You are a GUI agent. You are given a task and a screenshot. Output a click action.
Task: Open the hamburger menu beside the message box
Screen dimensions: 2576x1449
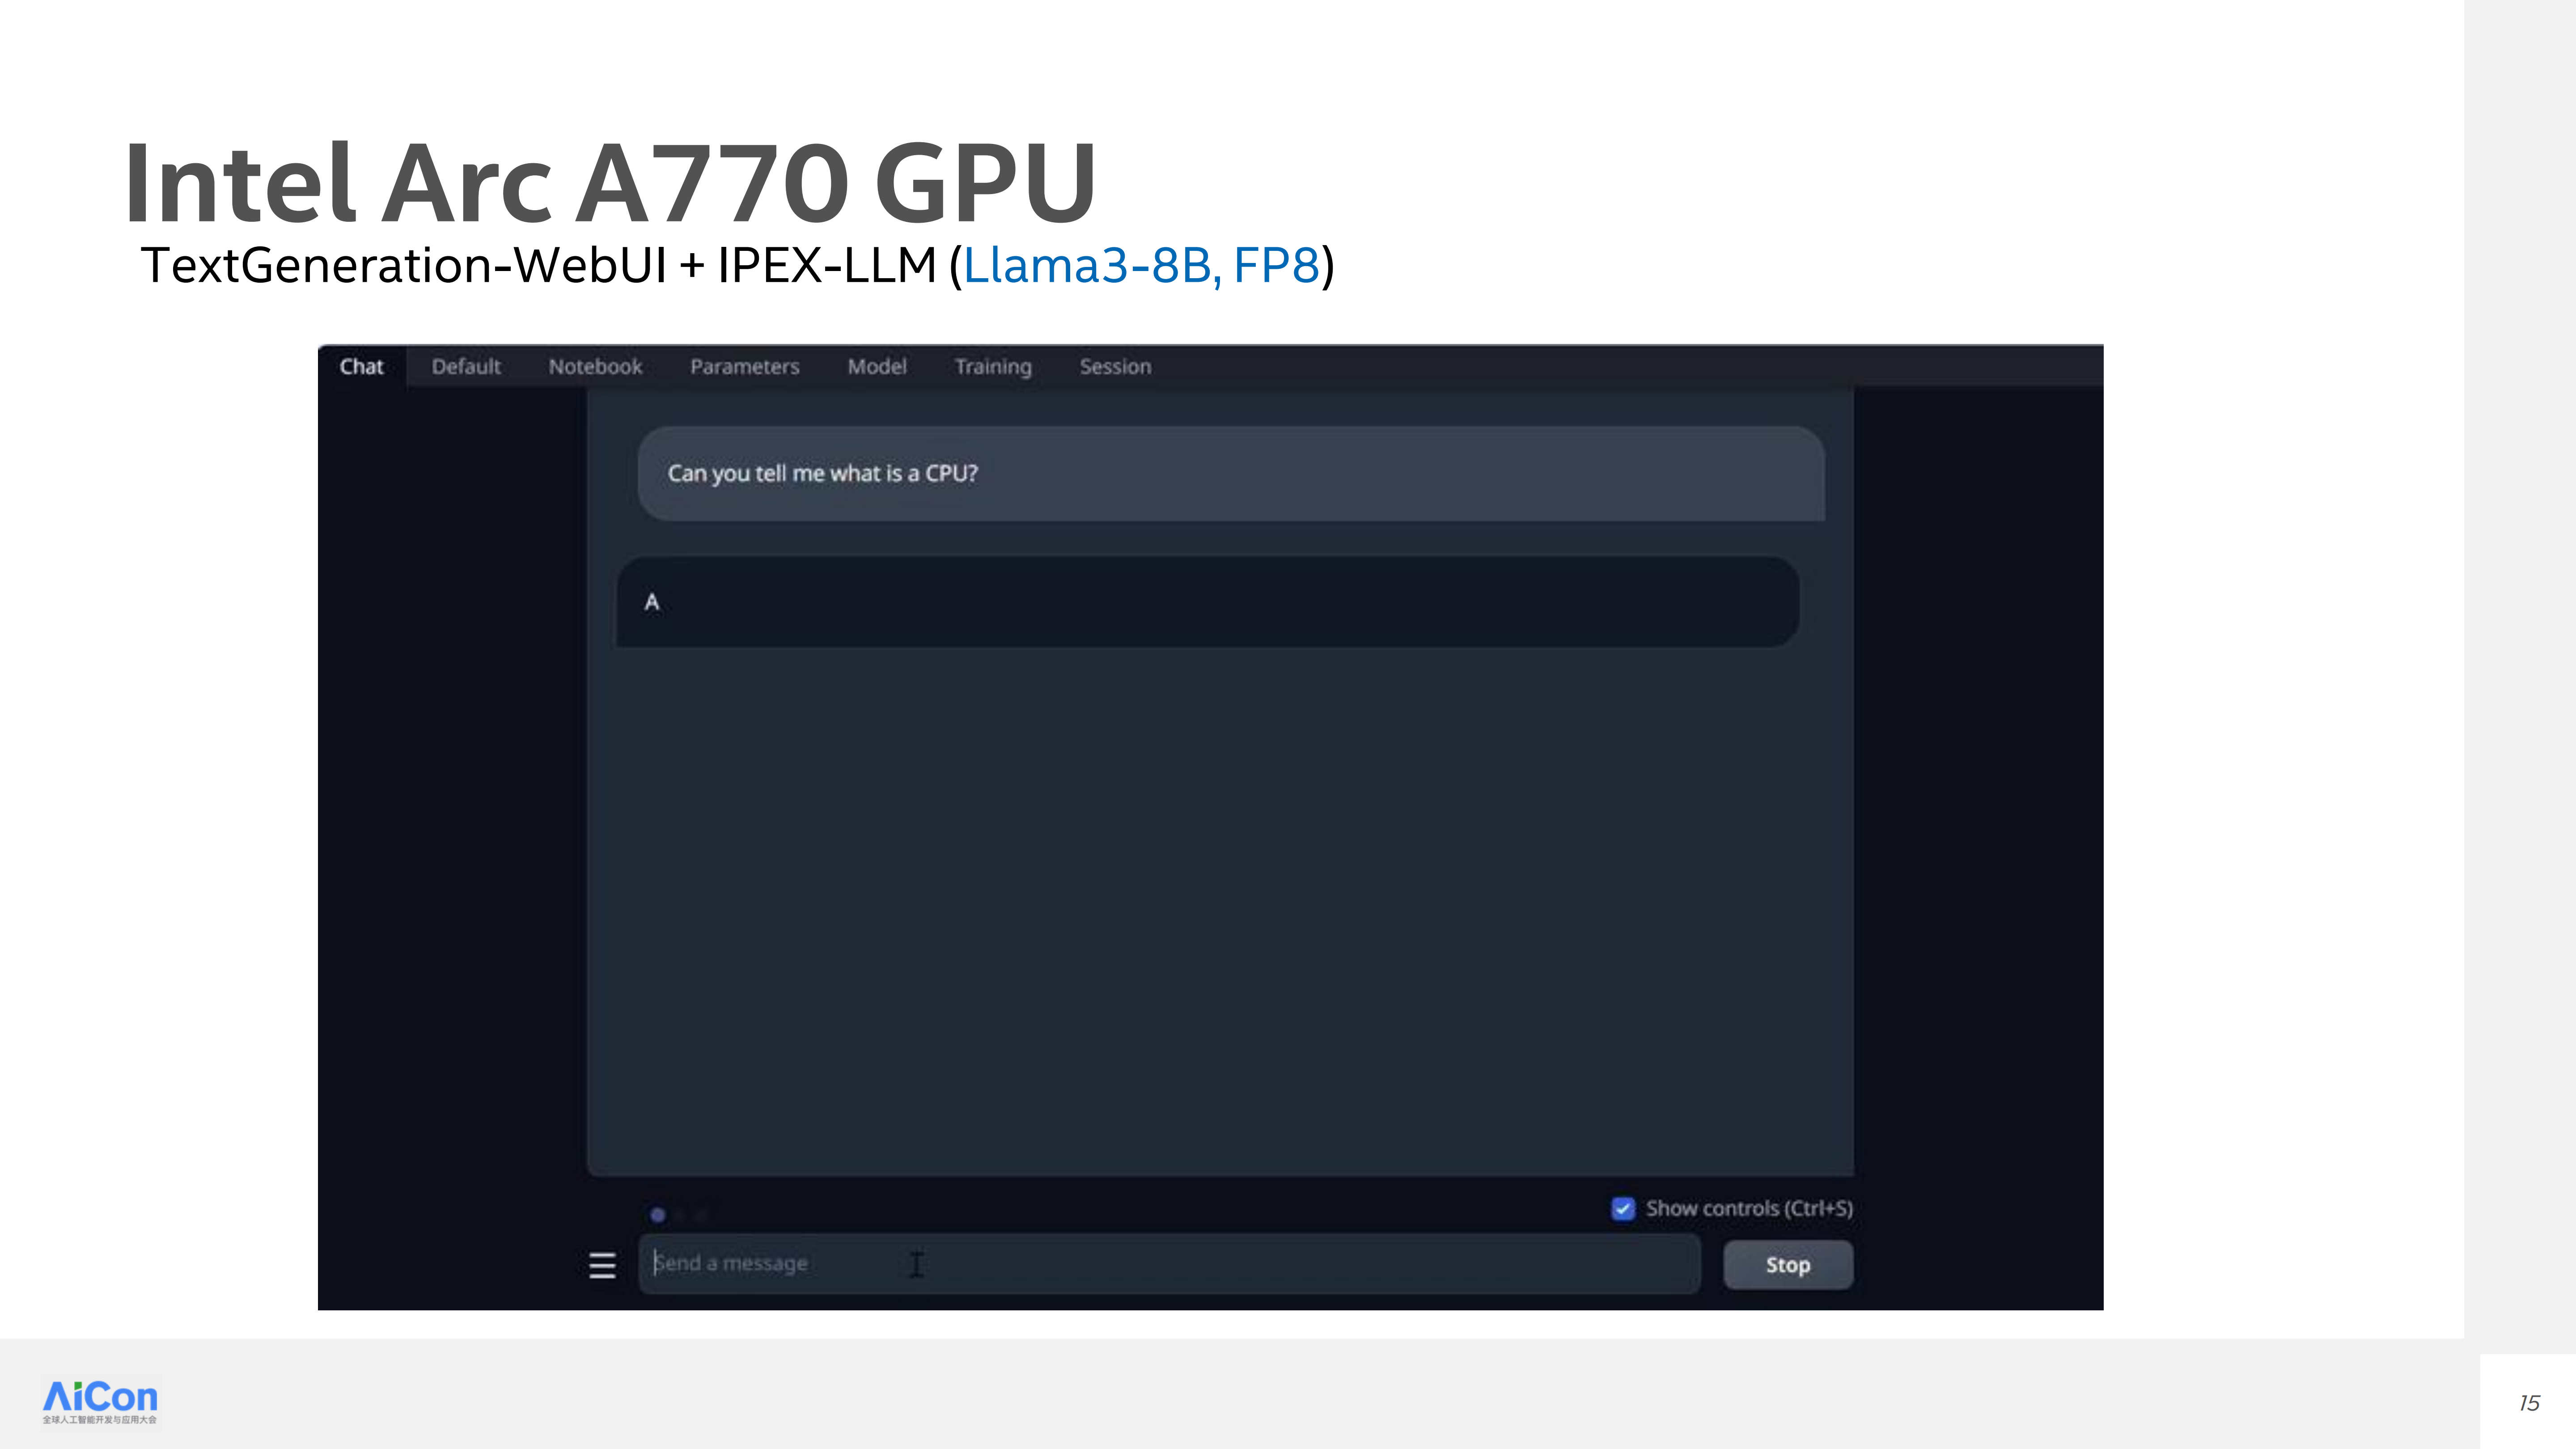click(602, 1265)
